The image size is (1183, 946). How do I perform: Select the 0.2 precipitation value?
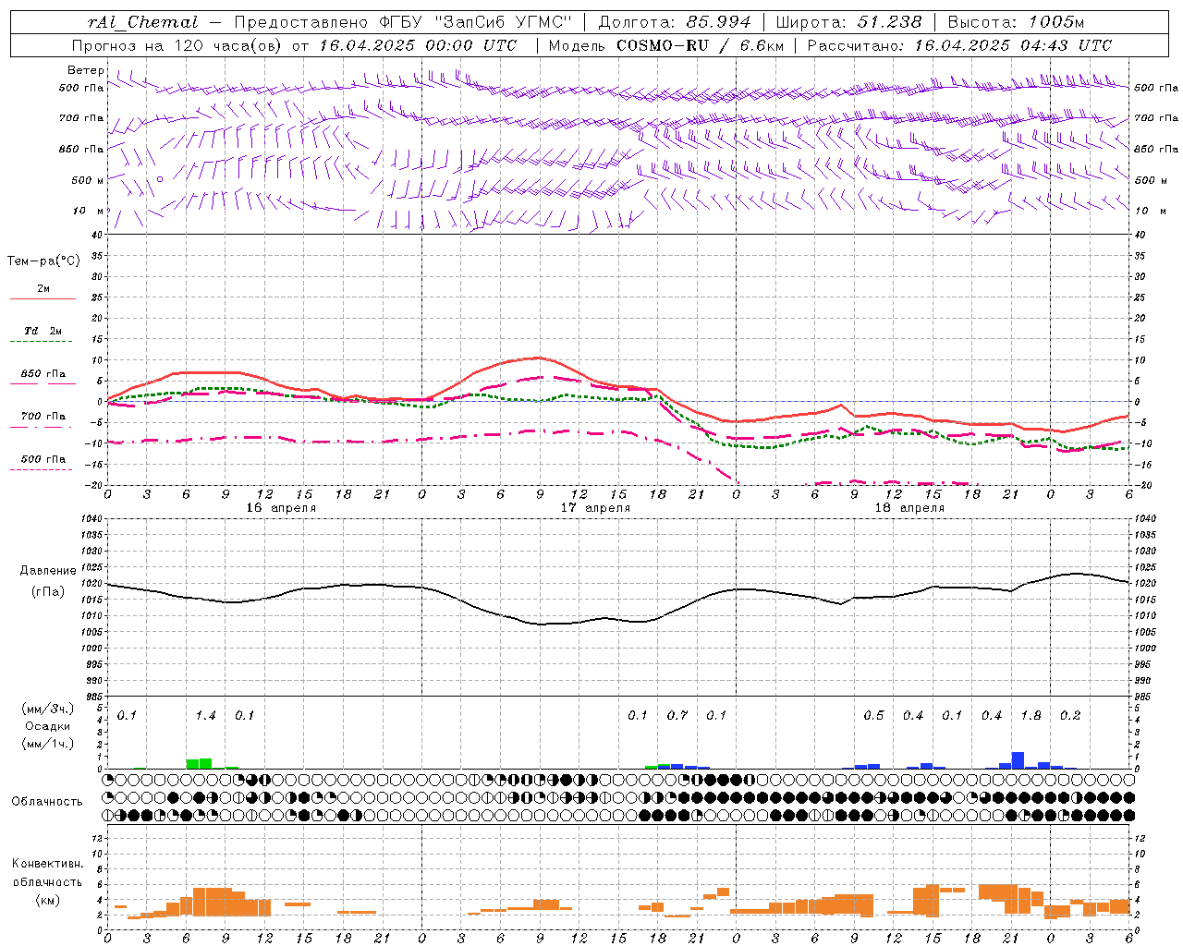point(1070,716)
